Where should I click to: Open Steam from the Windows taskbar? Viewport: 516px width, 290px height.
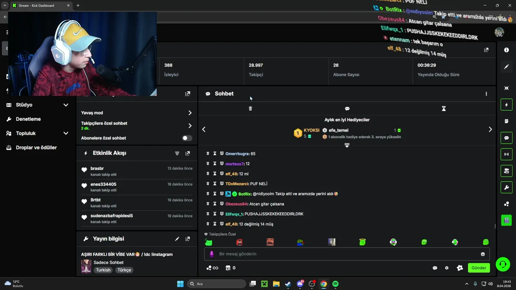(288, 284)
